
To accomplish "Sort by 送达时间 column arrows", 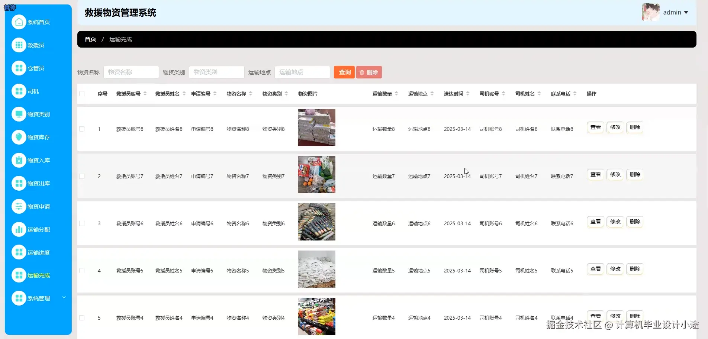I will pyautogui.click(x=468, y=94).
